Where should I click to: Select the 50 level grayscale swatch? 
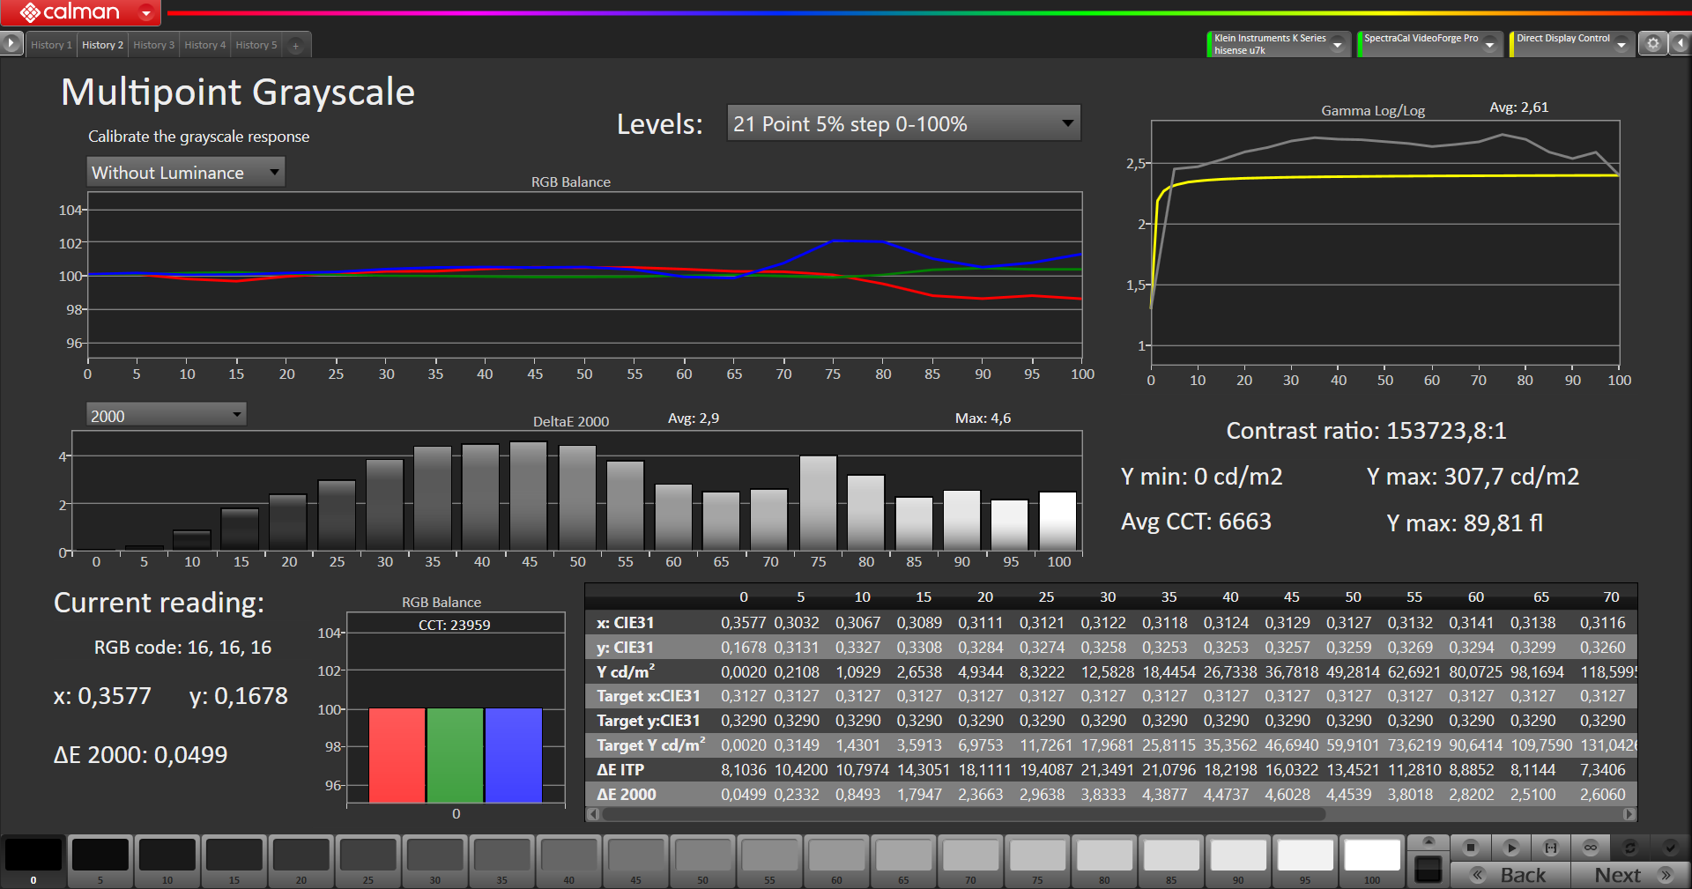[x=703, y=859]
